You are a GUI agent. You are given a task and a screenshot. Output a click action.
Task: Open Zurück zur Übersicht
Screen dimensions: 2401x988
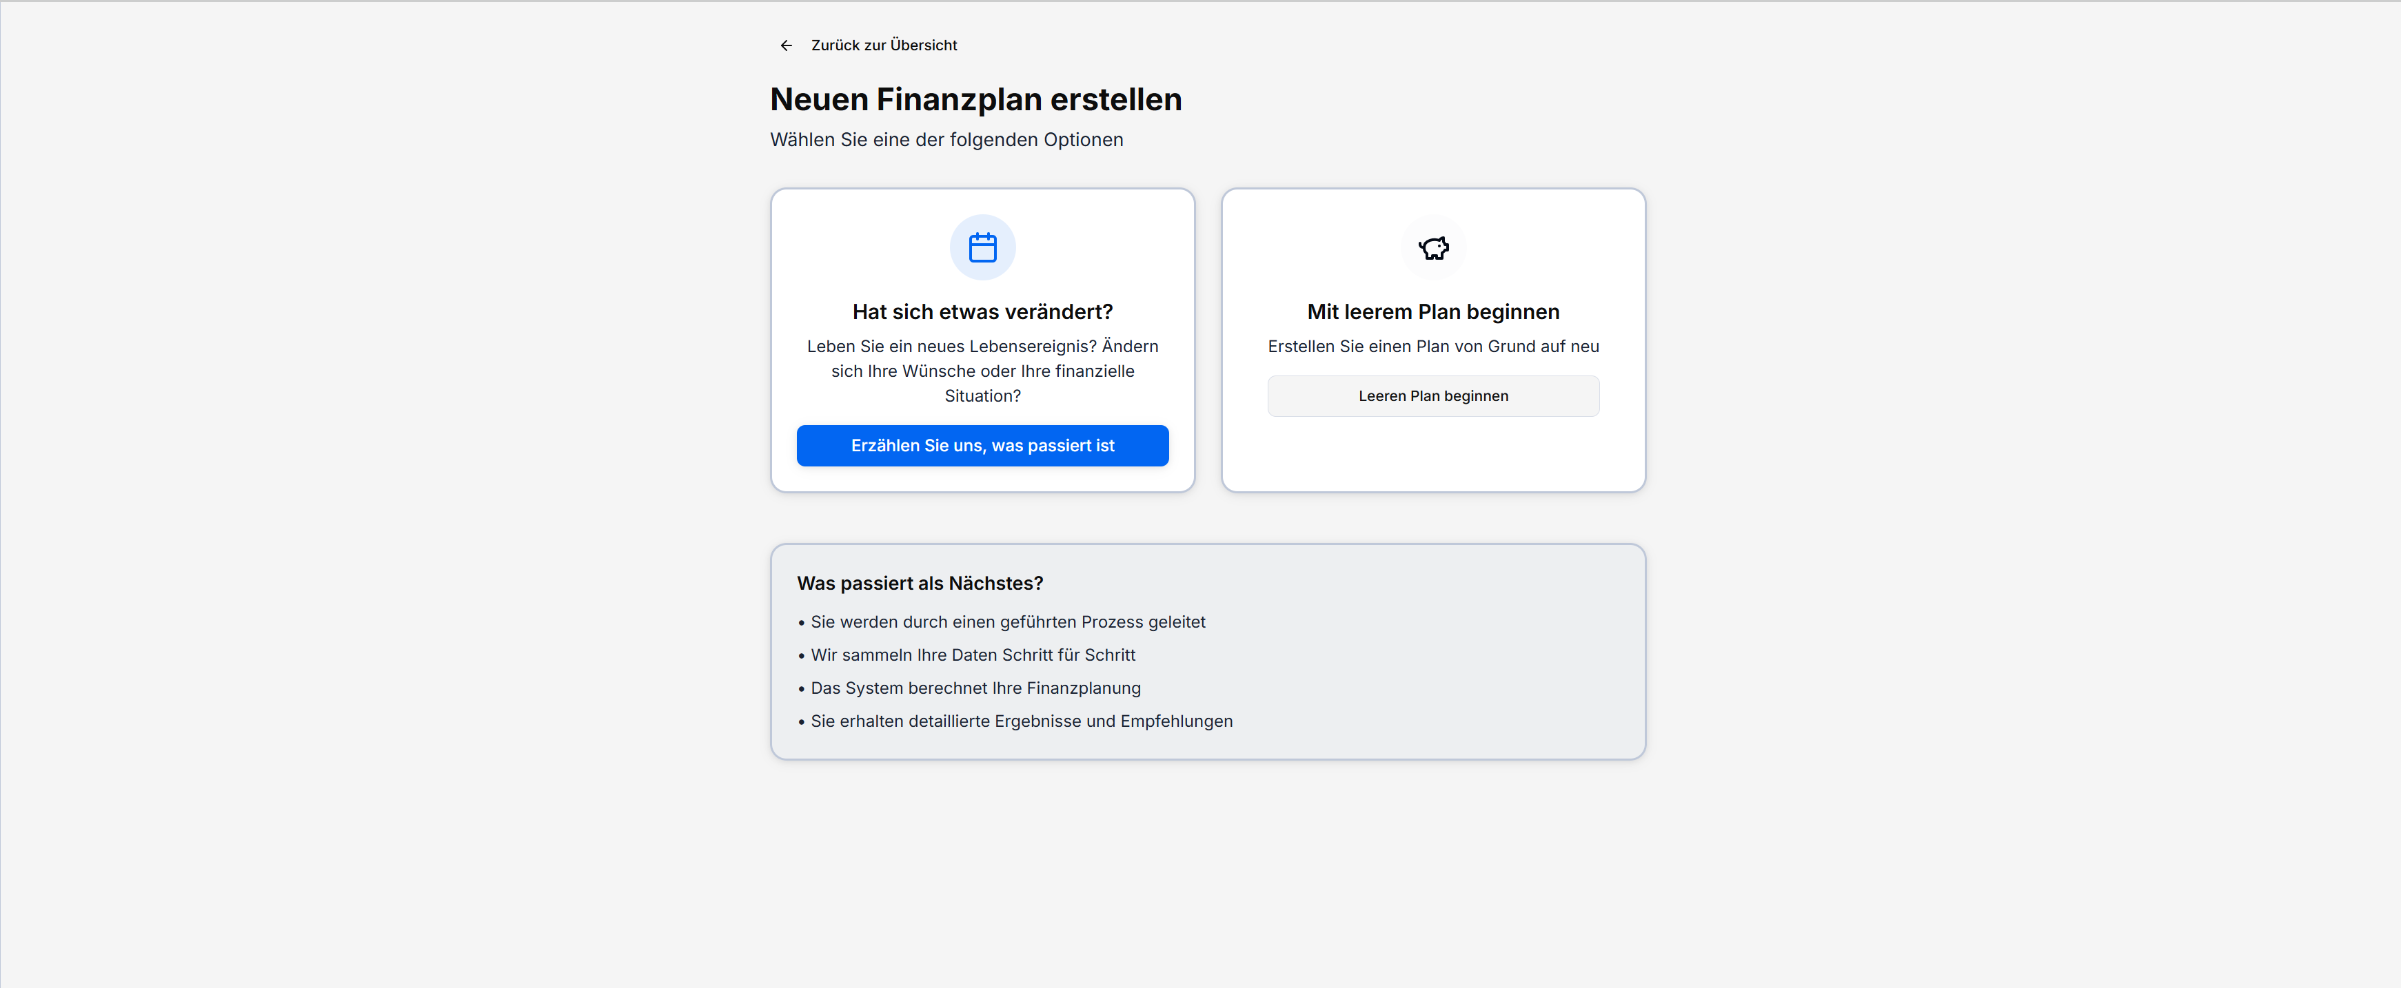(x=884, y=45)
